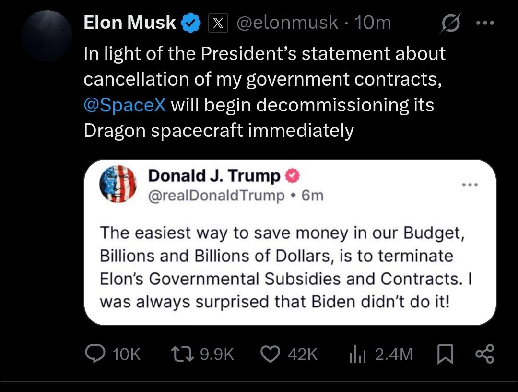This screenshot has width=518, height=392.
Task: Click Donald J. Trump's flag-face avatar
Action: click(118, 184)
